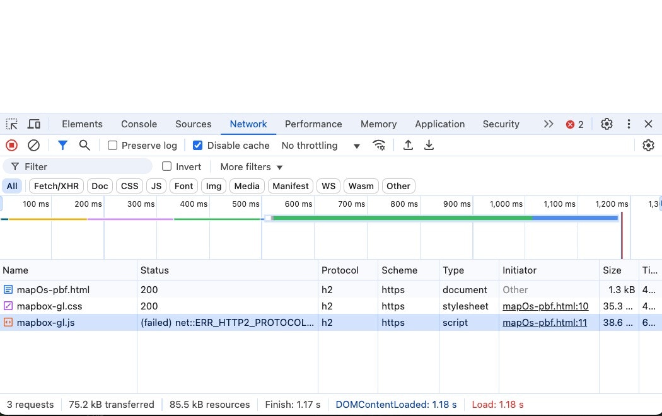The width and height of the screenshot is (662, 416).
Task: Close the DevTools panel
Action: pos(649,124)
